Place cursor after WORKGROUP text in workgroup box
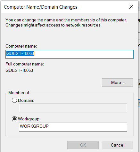The width and height of the screenshot is (140, 152). 49,126
